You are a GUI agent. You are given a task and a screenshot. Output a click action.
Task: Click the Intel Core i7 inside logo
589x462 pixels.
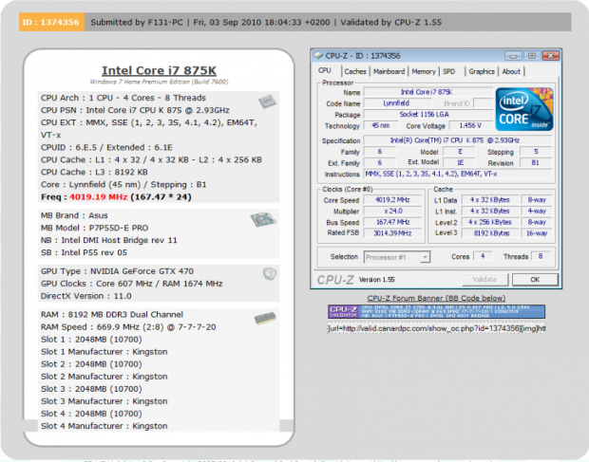tap(524, 109)
